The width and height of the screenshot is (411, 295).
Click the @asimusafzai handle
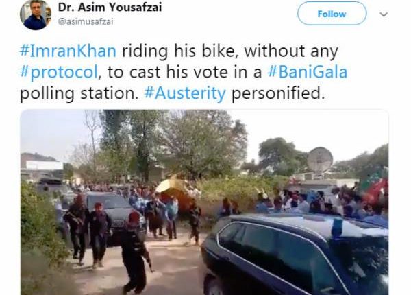(86, 21)
